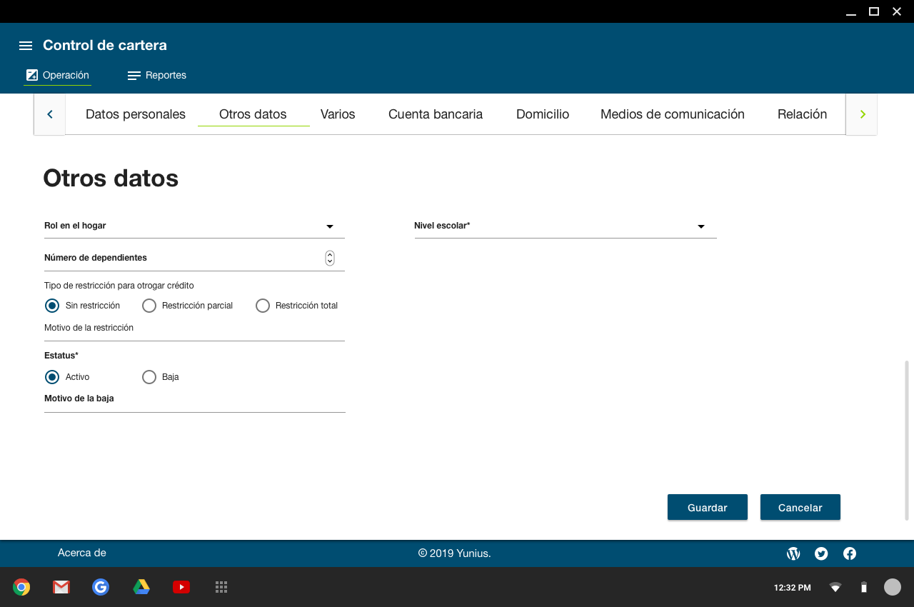Open the Nivel escolar dropdown
Viewport: 914px width, 607px height.
[701, 226]
